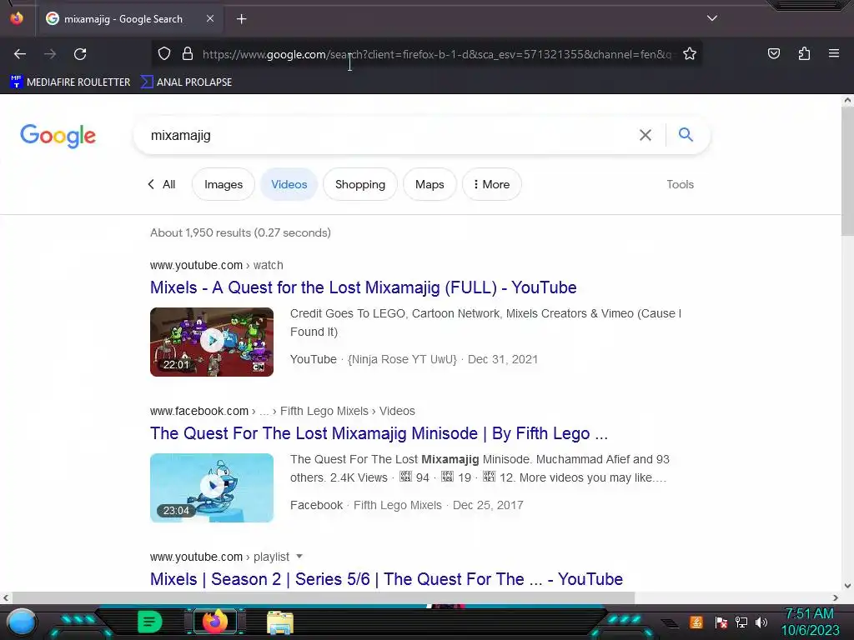
Task: Open the green notes app in taskbar
Action: point(149,622)
